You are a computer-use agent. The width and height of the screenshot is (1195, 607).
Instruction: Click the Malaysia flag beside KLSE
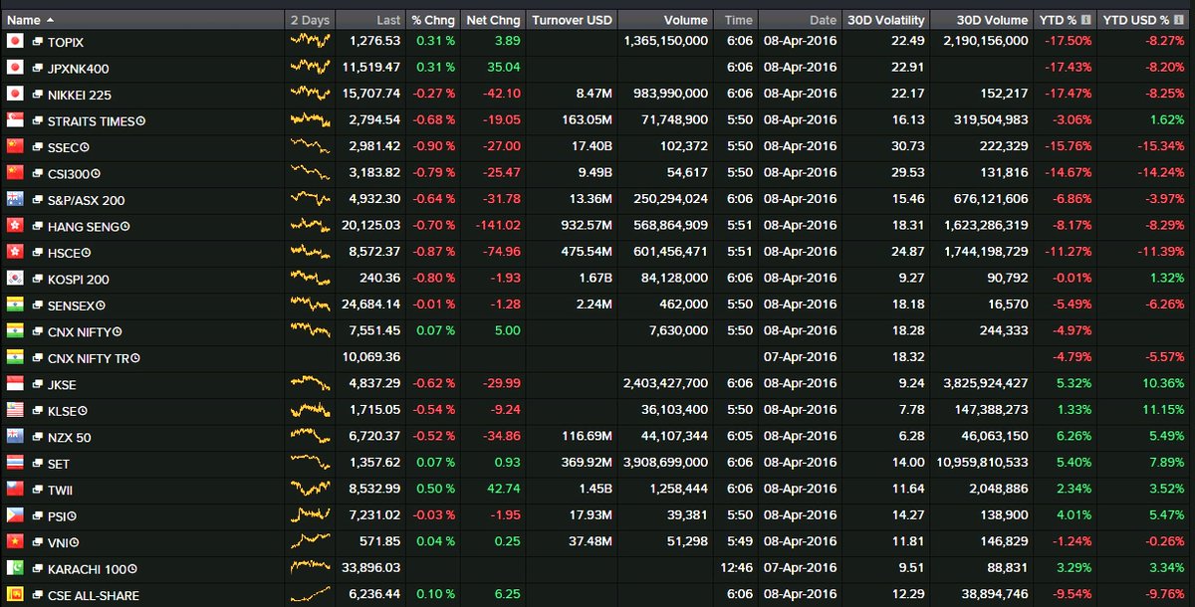pos(14,410)
